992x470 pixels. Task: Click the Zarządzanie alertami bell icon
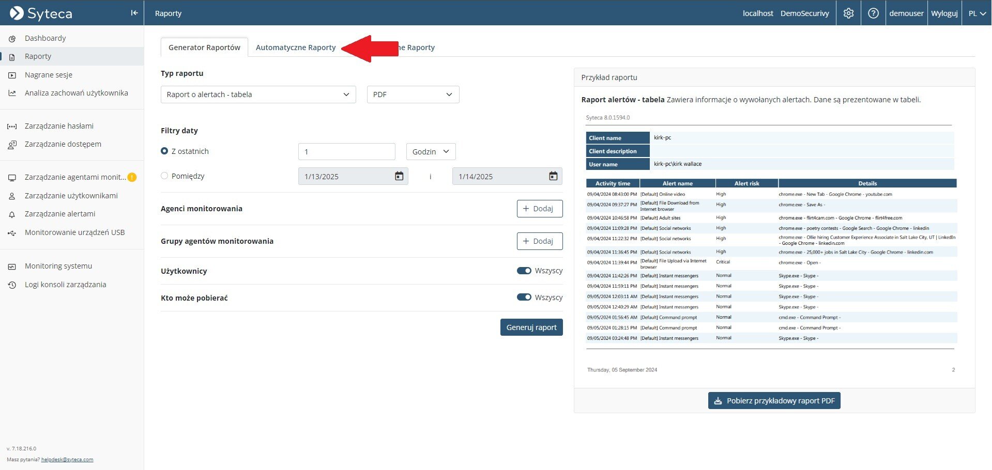(x=12, y=214)
